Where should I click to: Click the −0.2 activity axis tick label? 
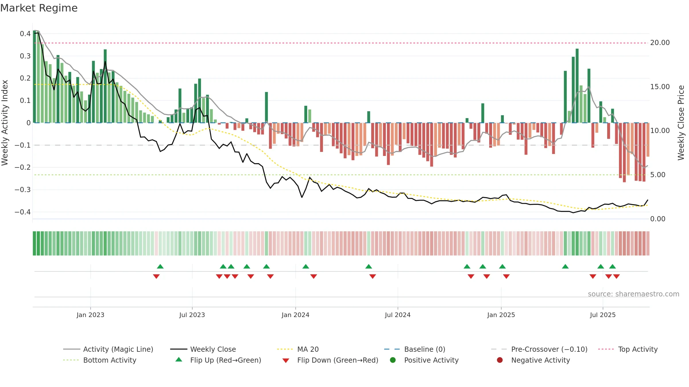pos(23,167)
